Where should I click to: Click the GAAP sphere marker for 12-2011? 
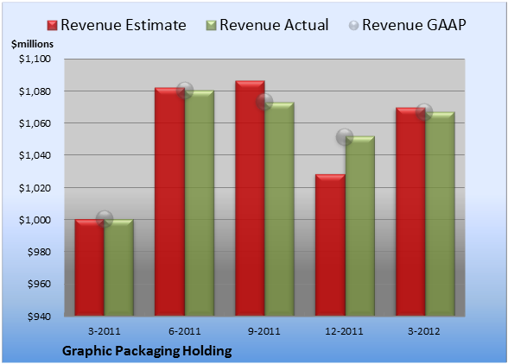click(345, 137)
